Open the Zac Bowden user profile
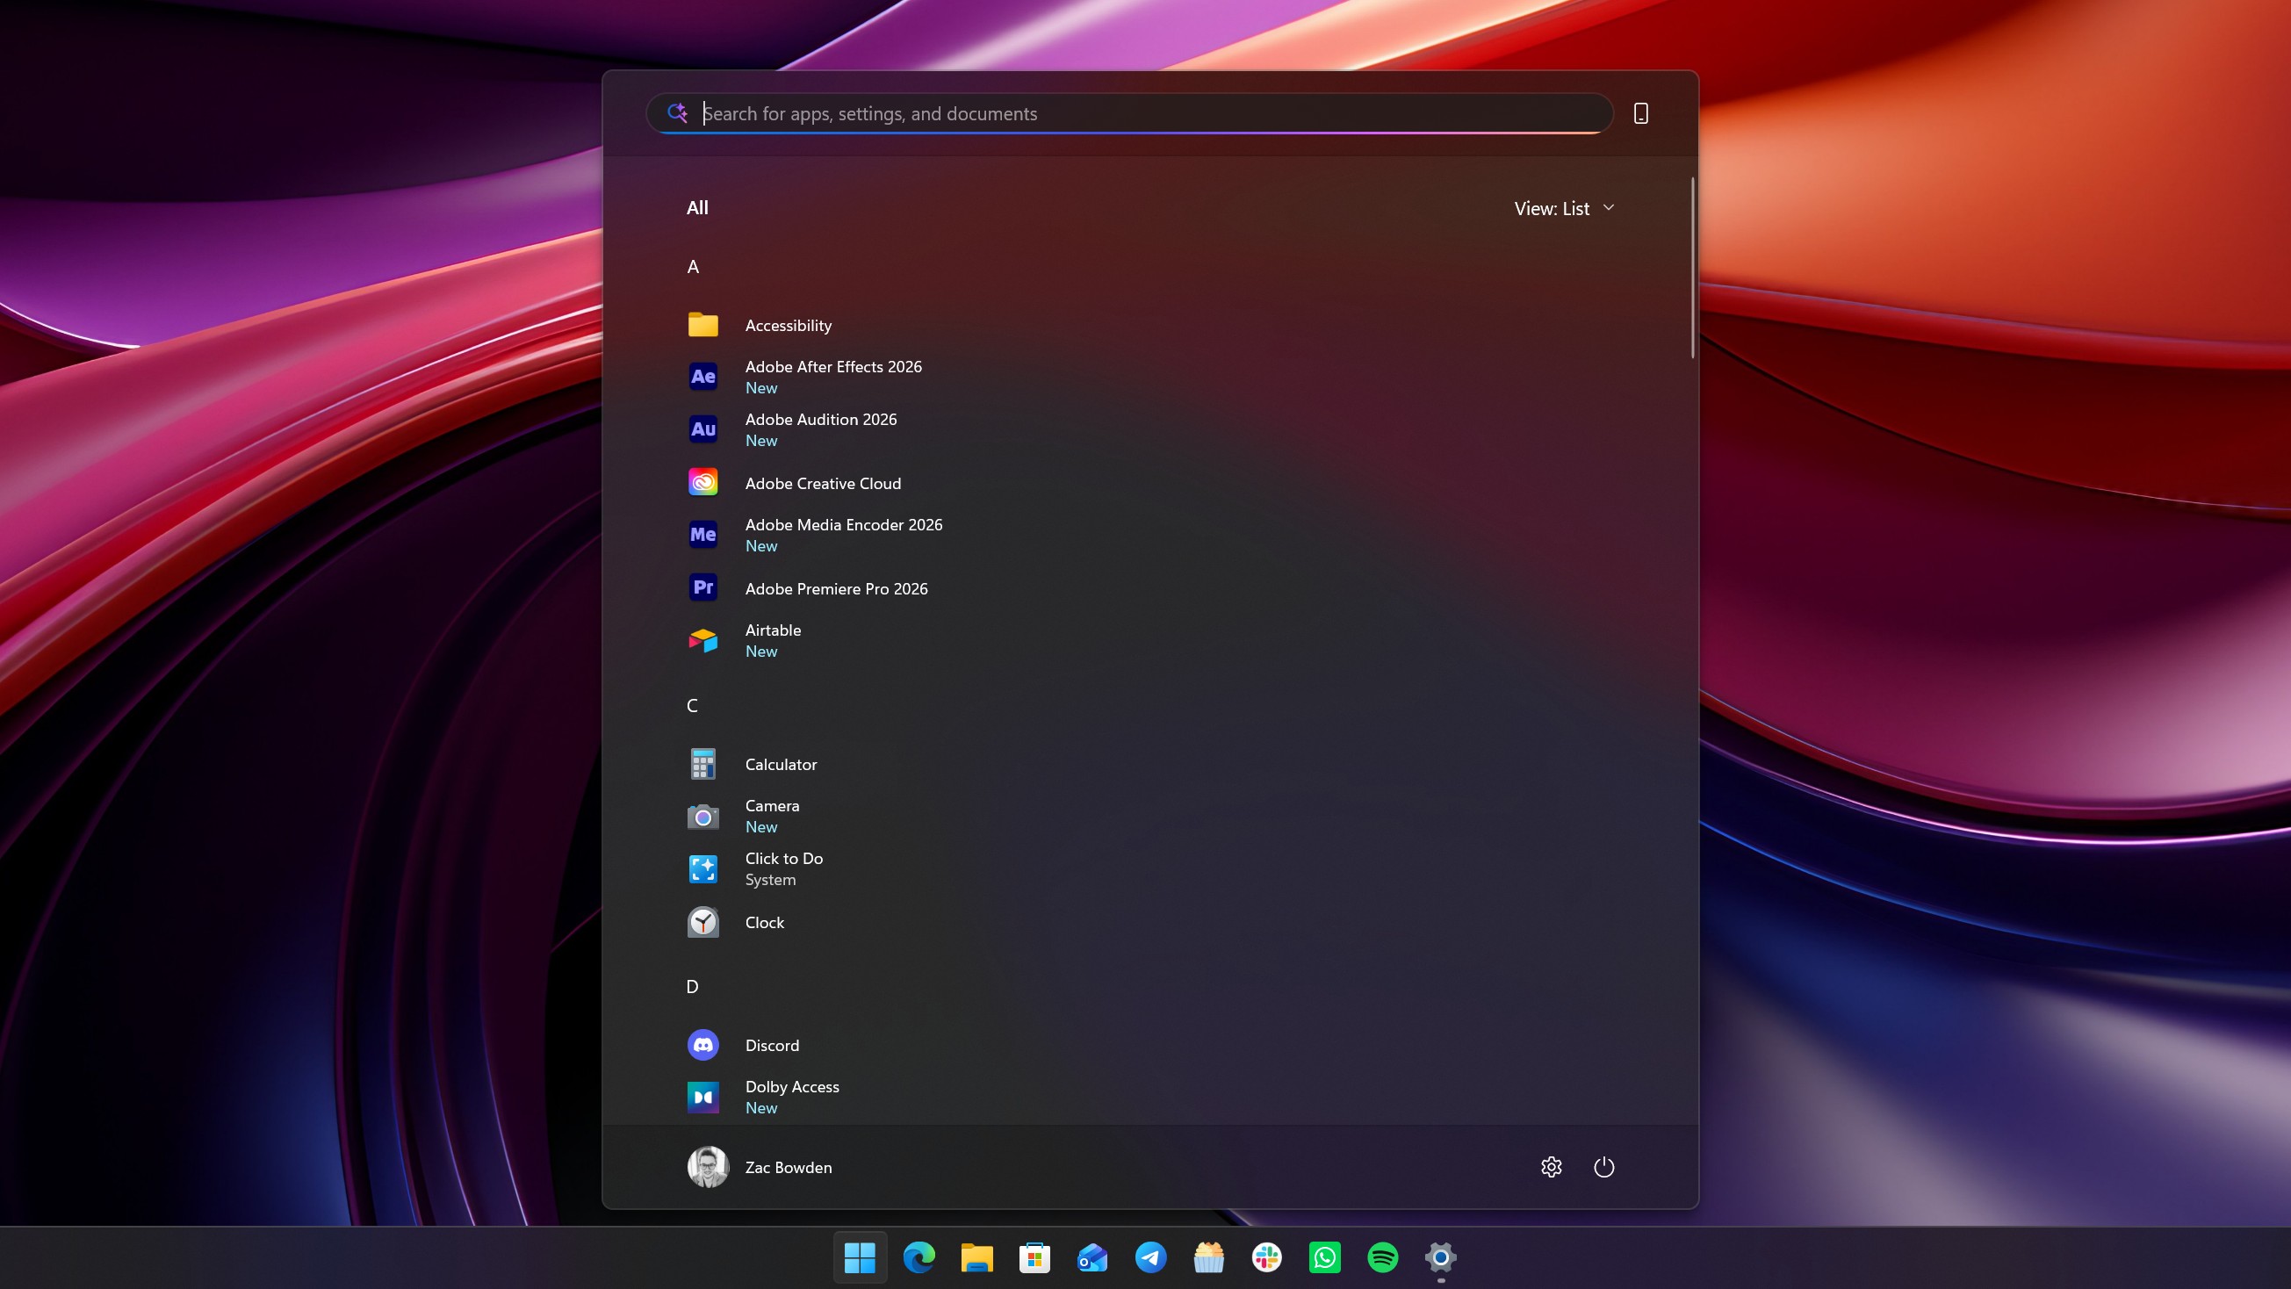The height and width of the screenshot is (1289, 2291). point(760,1166)
